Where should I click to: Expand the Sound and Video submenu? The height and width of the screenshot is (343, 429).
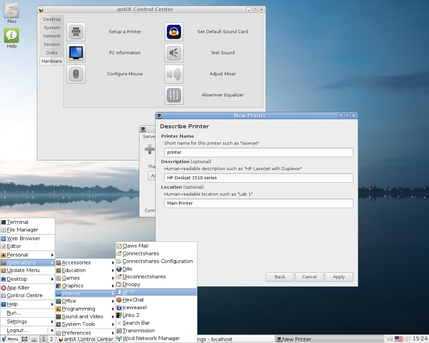81,316
